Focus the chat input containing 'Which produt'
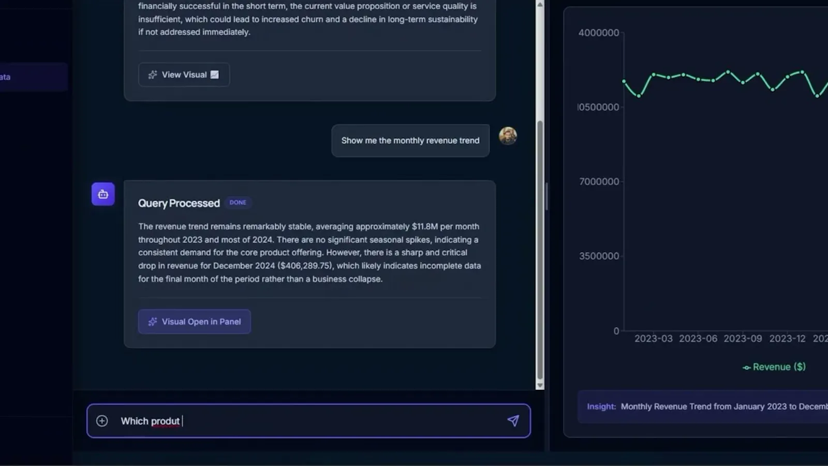This screenshot has width=828, height=466. coord(308,420)
